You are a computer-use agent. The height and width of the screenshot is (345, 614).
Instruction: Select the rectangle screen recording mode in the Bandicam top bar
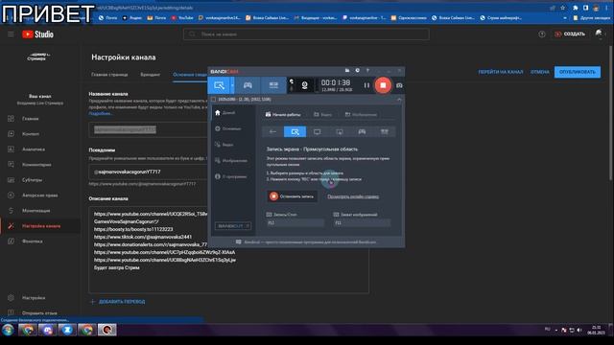[220, 85]
